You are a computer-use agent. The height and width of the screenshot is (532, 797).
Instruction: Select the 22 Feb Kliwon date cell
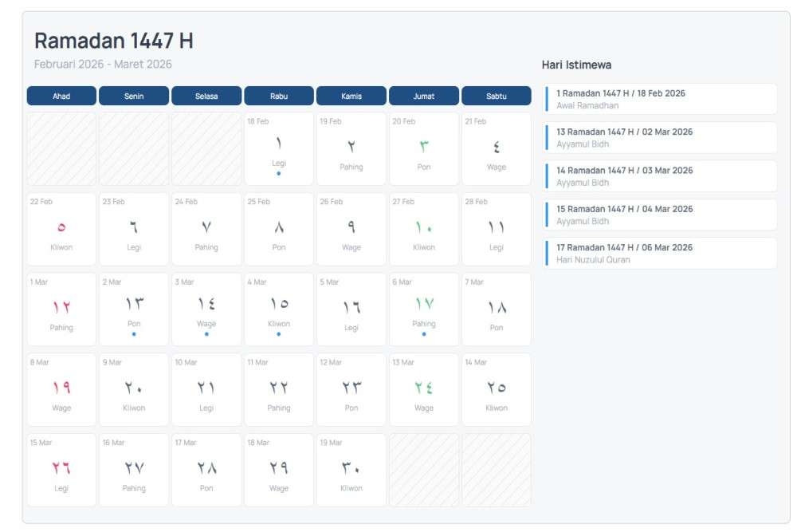[x=61, y=229]
